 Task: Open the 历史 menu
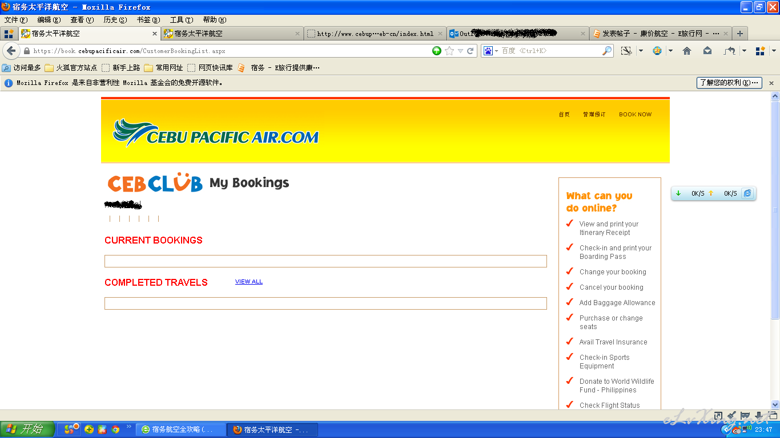pos(115,20)
